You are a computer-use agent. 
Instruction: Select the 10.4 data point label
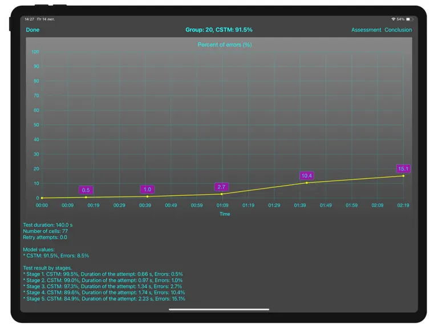[x=306, y=176]
